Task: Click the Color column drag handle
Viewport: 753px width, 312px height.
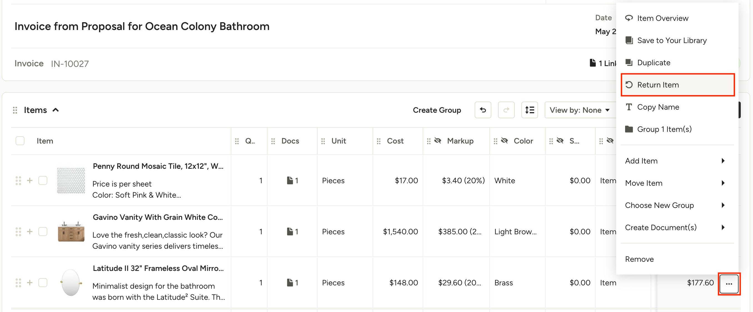Action: 495,141
